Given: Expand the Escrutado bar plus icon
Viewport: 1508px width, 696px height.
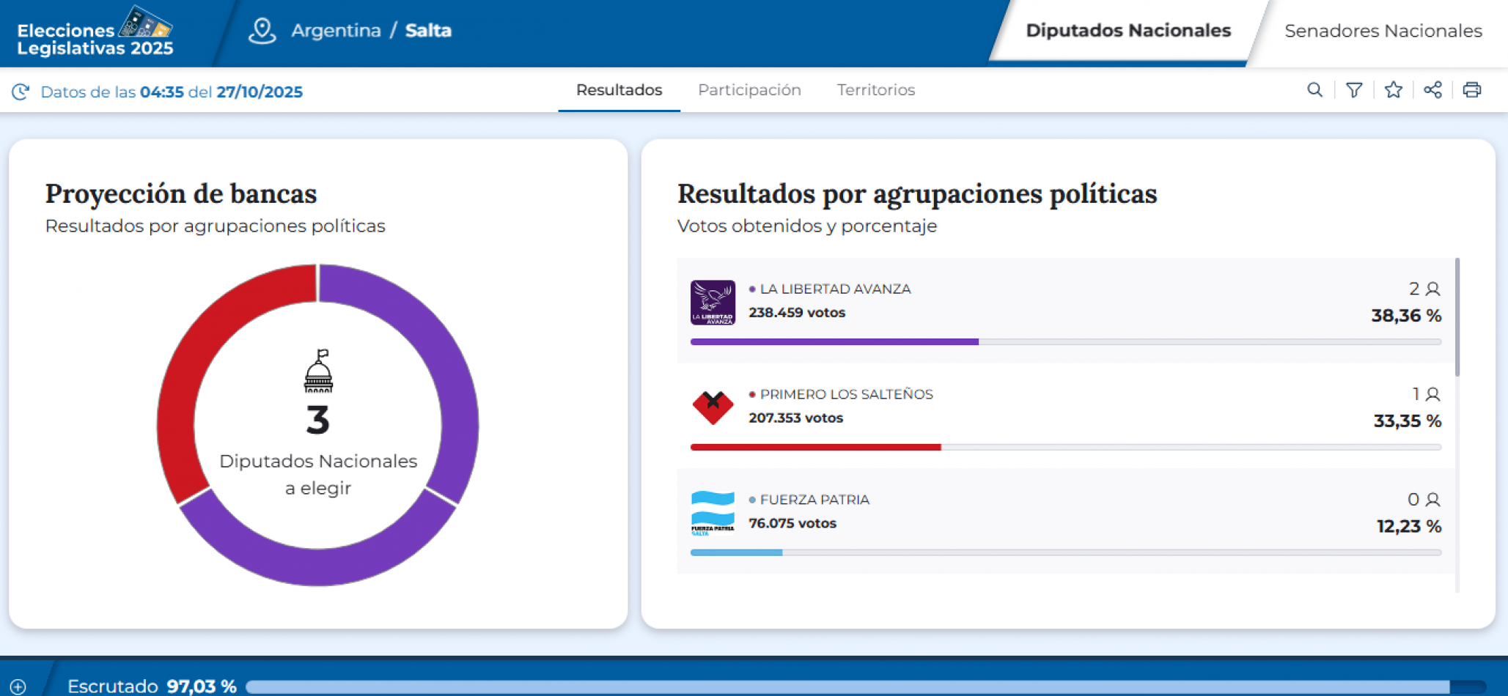Looking at the screenshot, I should point(18,686).
